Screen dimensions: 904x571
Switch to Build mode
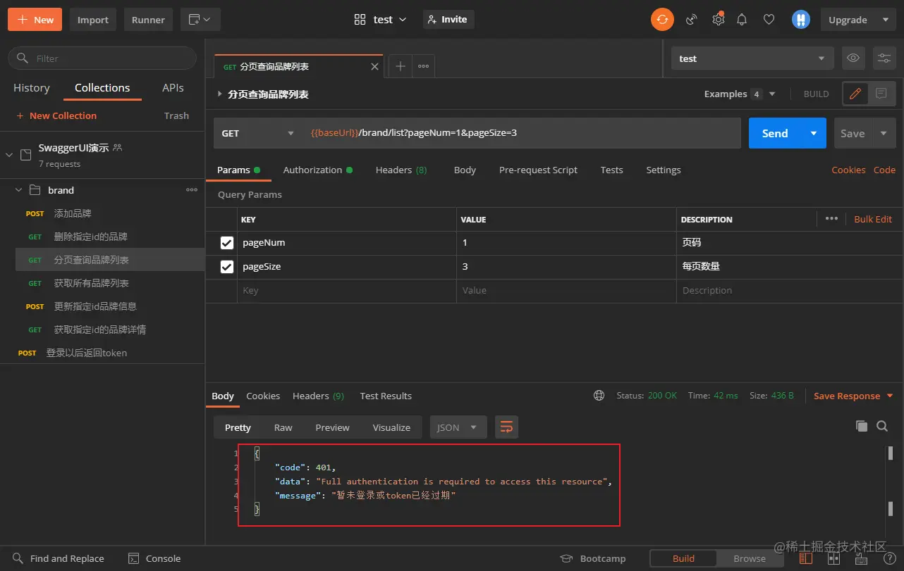click(x=683, y=558)
